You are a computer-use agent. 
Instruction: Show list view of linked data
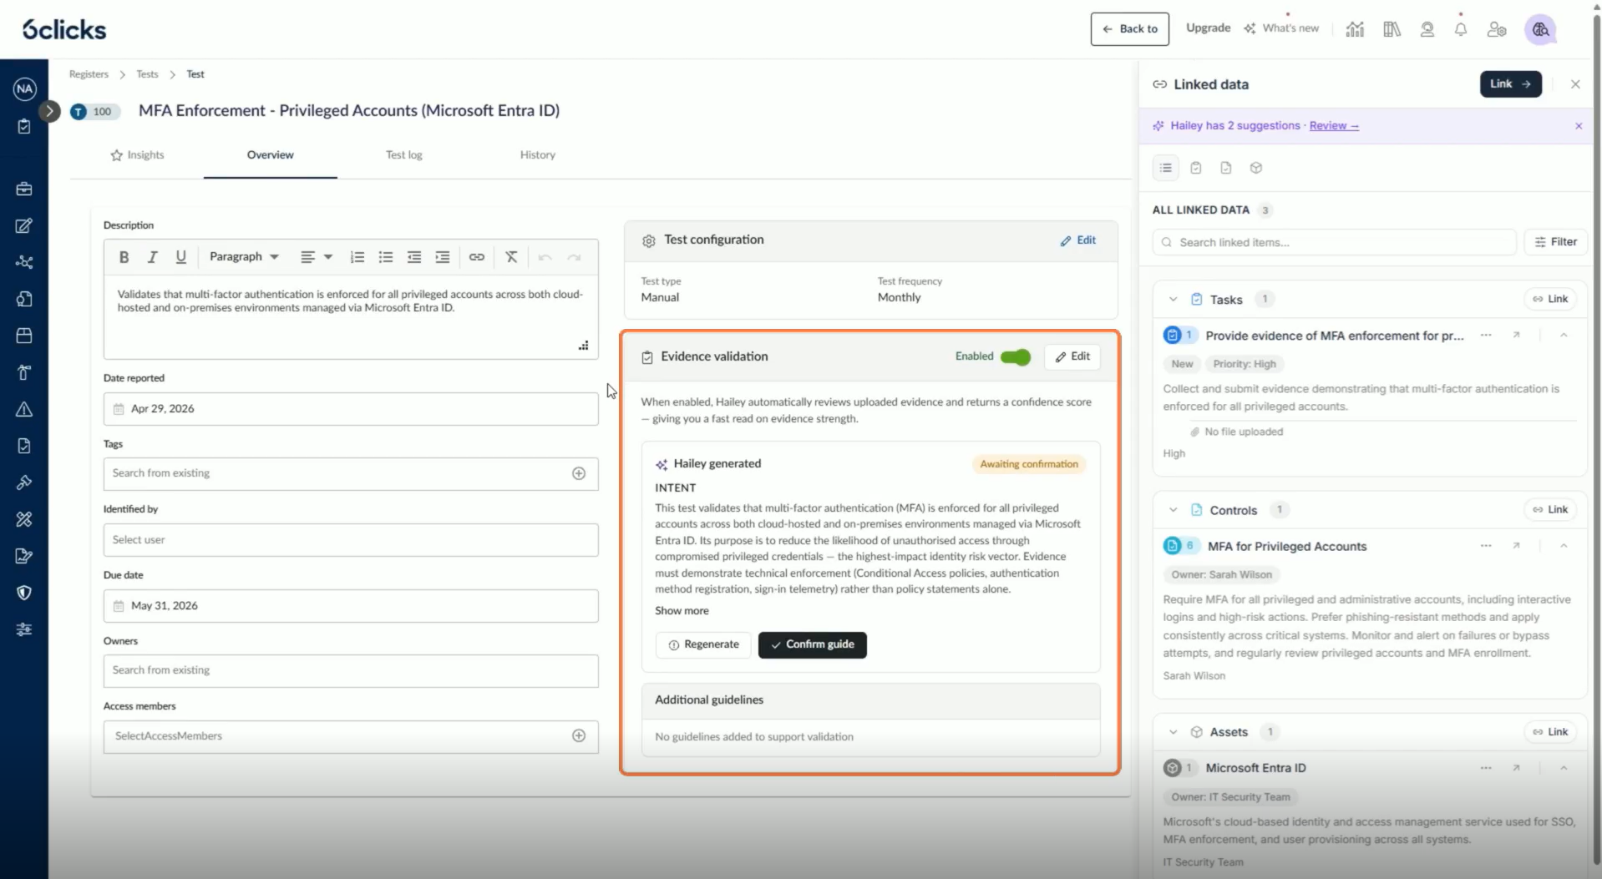pyautogui.click(x=1166, y=168)
